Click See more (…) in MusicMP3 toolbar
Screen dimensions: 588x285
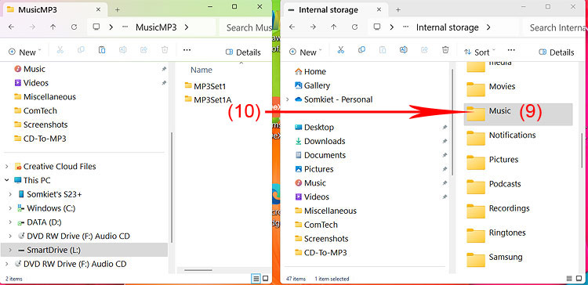tap(187, 50)
